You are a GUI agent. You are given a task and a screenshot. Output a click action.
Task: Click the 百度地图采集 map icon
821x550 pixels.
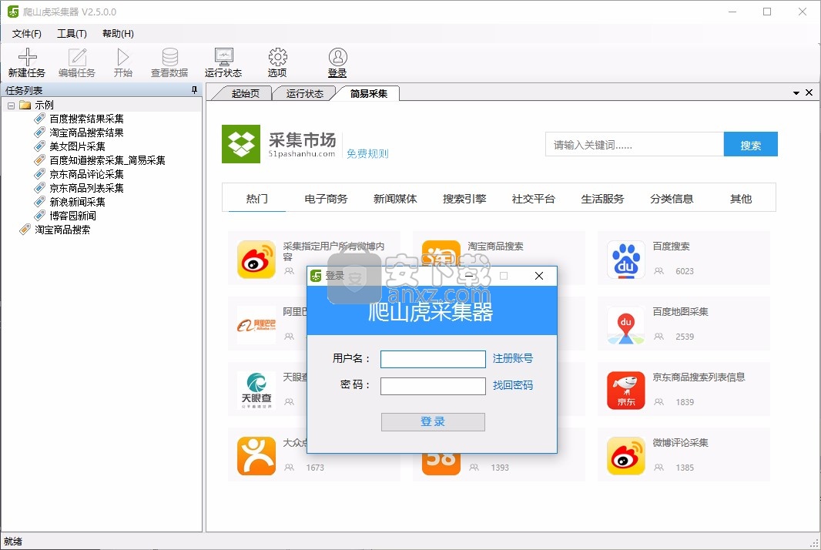pos(625,325)
